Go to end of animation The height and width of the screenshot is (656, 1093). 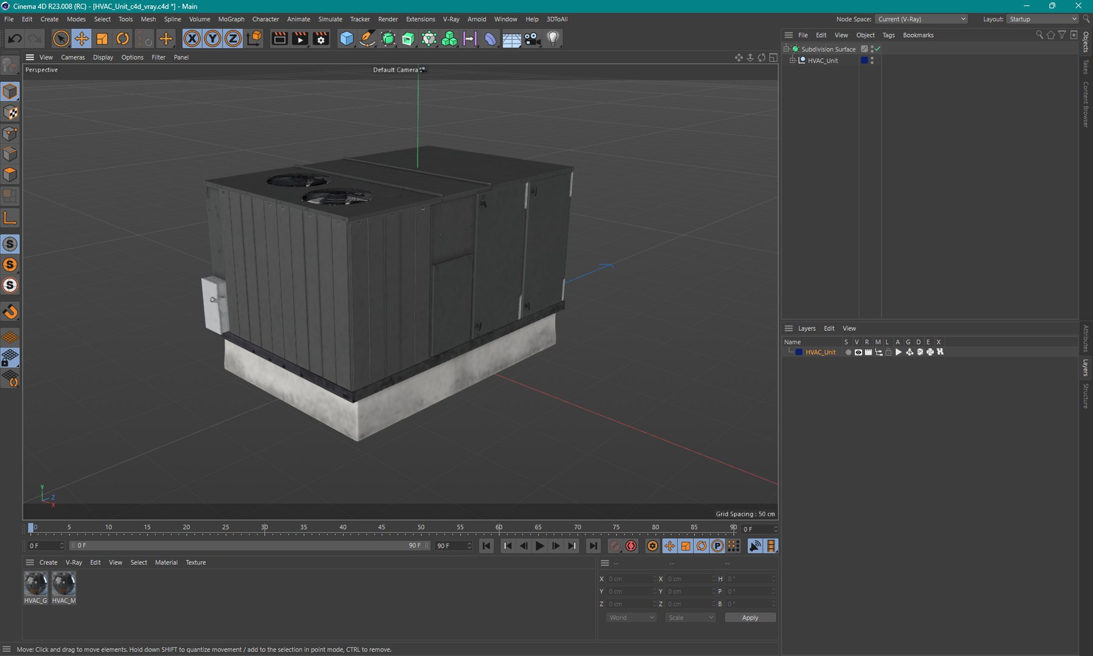[x=593, y=546]
